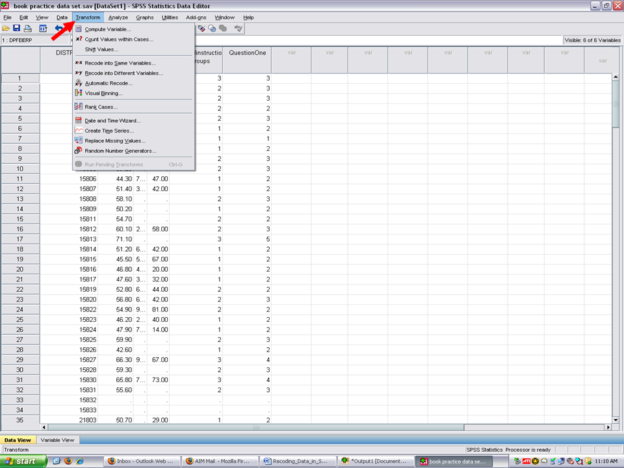This screenshot has height=468, width=624.
Task: Open the Visual Binning option
Action: point(103,94)
